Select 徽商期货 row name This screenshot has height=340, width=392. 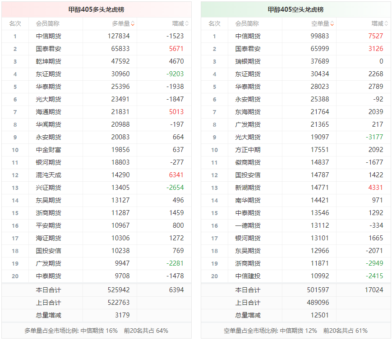(248, 162)
